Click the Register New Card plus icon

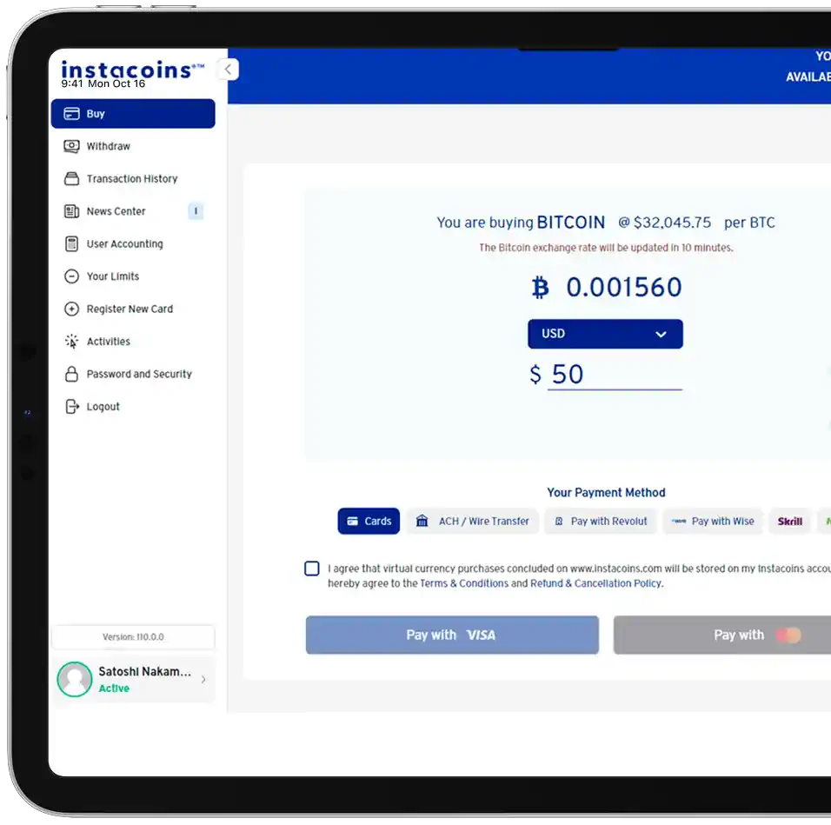[71, 309]
